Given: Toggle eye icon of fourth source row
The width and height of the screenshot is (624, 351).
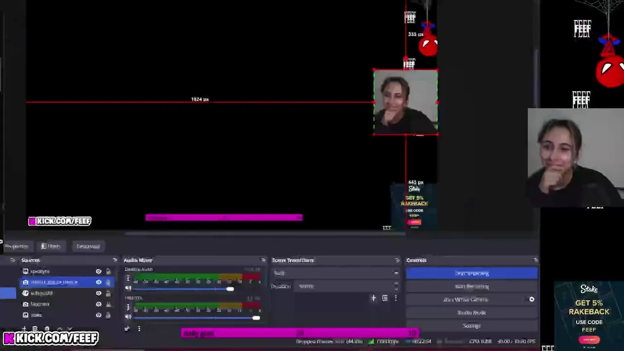Looking at the screenshot, I should (98, 304).
